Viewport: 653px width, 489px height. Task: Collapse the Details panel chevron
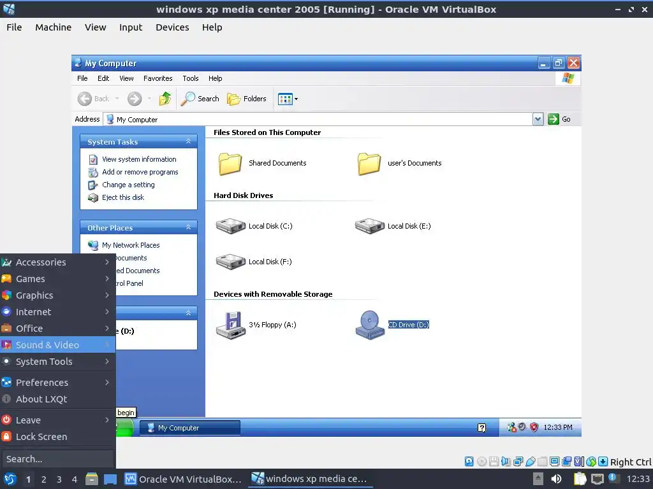[x=188, y=313]
